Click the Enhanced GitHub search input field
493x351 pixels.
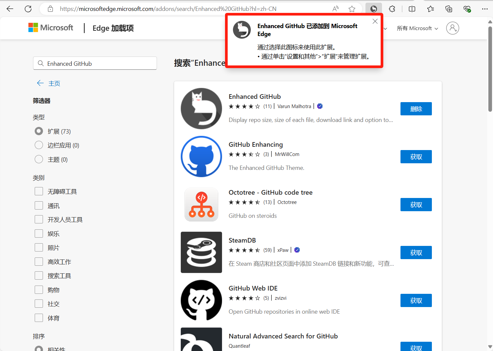coord(95,63)
